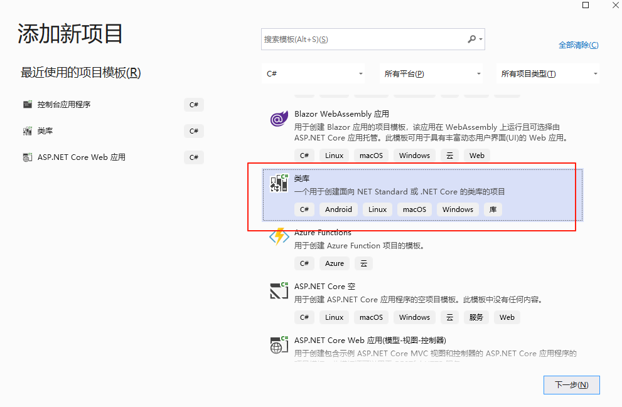Click the Windows tag on 类库 template

[x=458, y=209]
